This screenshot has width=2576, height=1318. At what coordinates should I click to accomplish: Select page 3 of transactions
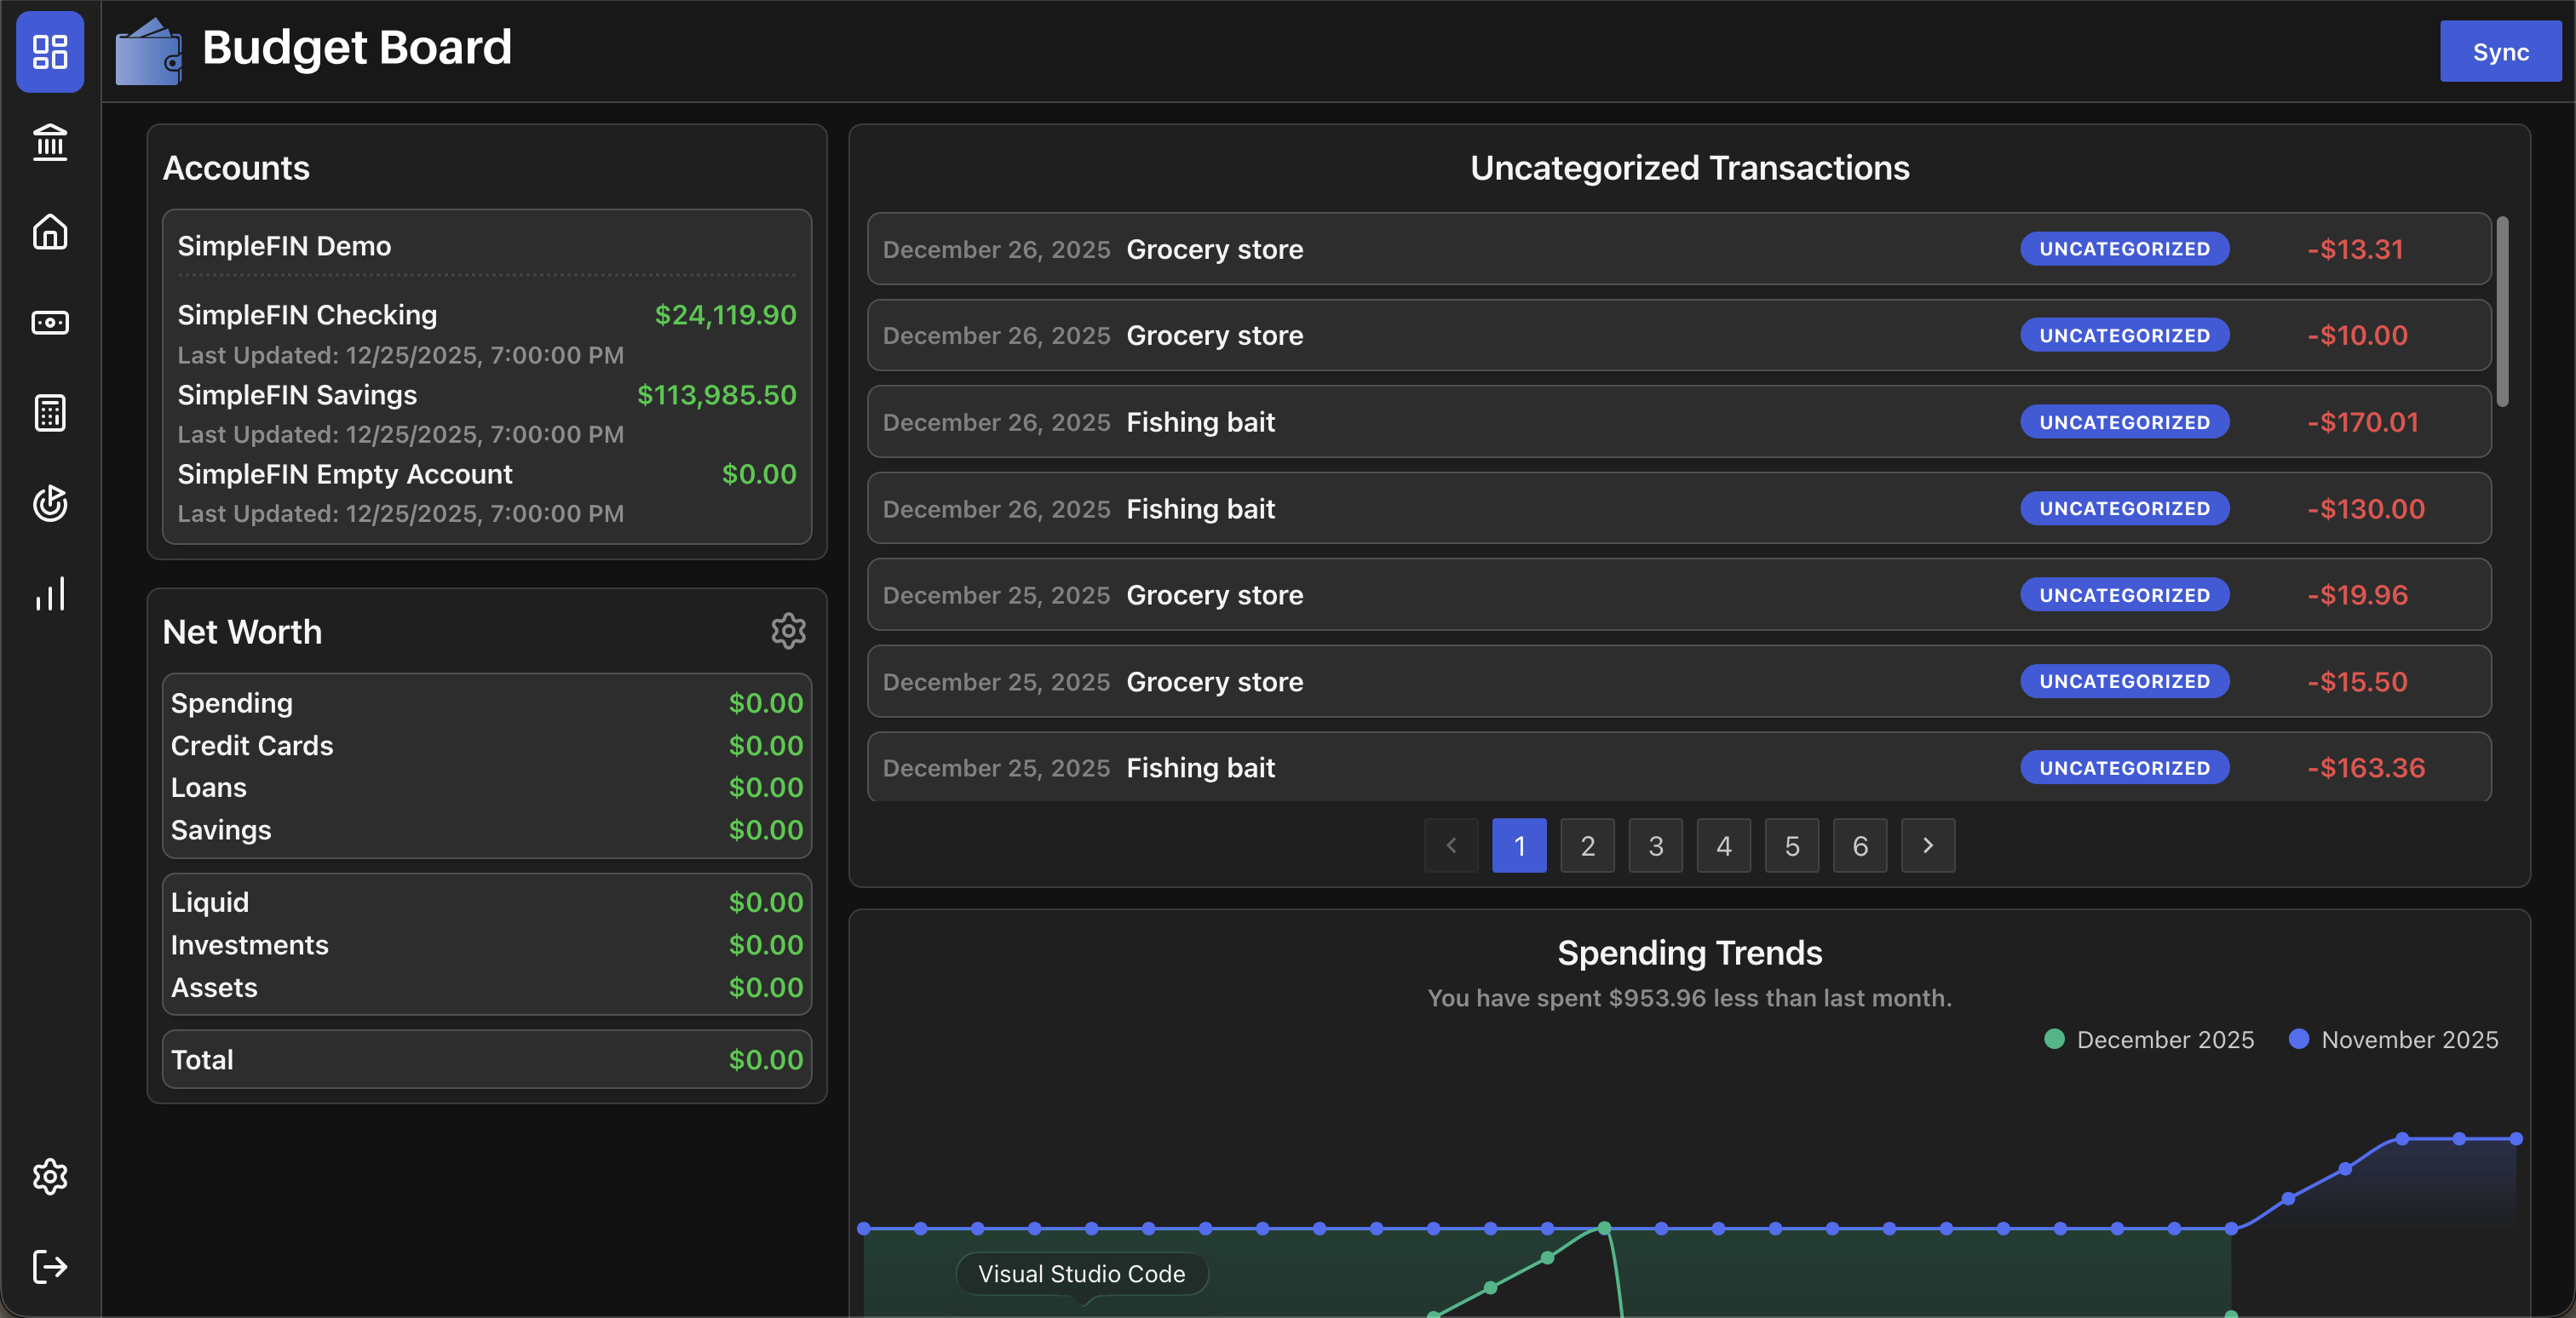coord(1656,845)
